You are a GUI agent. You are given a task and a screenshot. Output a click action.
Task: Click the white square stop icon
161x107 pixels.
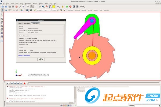coord(74,6)
